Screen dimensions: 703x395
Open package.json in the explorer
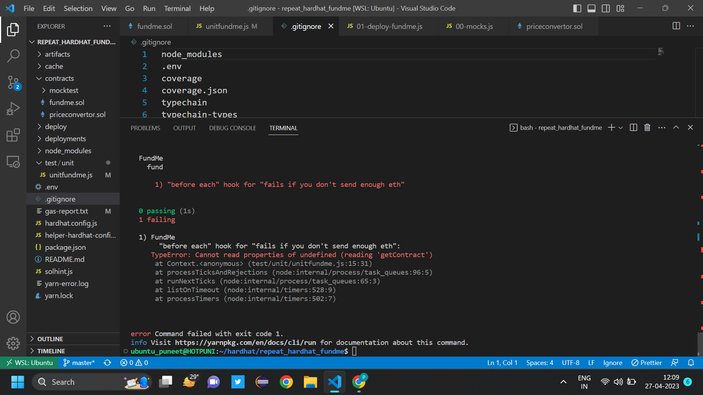[x=73, y=247]
